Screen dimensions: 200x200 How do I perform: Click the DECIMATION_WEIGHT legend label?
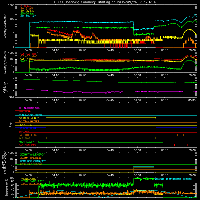click(32, 158)
